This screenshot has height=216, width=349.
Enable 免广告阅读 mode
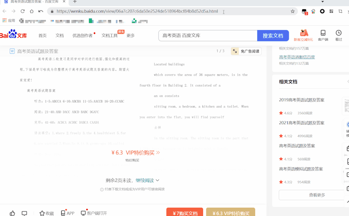pos(250,51)
